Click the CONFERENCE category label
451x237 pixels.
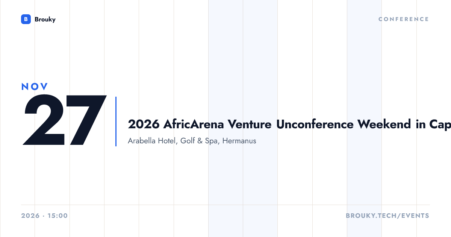click(x=404, y=19)
